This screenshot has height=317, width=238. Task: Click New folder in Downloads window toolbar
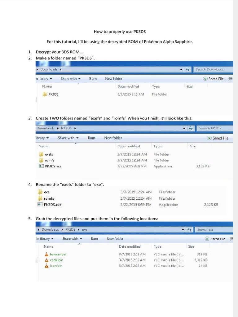[113, 79]
